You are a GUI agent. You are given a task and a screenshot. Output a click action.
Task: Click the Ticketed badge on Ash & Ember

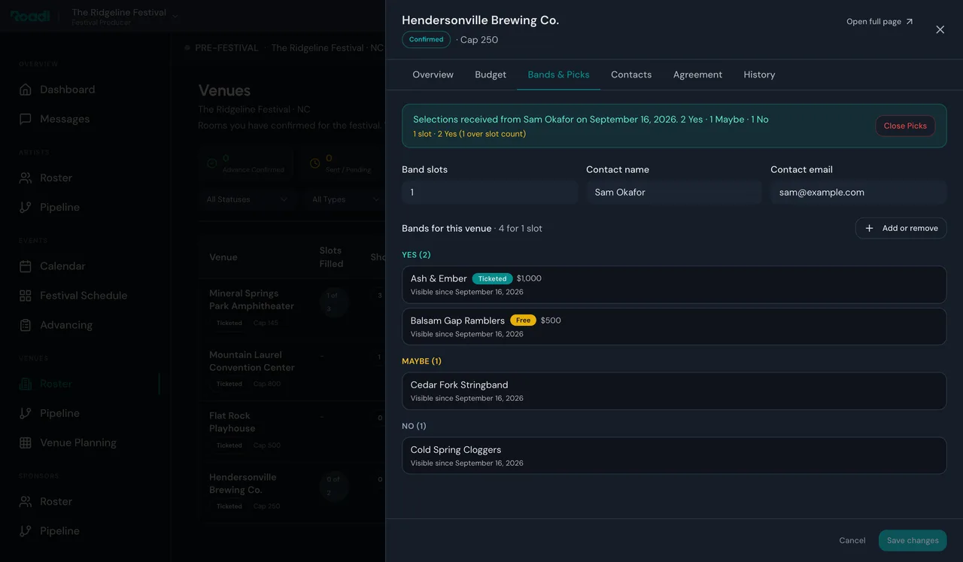[x=493, y=278]
